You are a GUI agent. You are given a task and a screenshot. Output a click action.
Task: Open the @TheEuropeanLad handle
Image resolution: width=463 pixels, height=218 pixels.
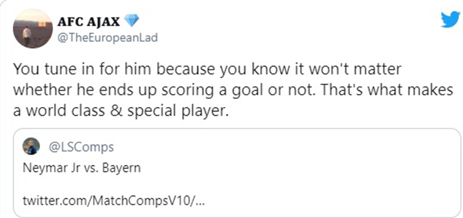coord(108,38)
